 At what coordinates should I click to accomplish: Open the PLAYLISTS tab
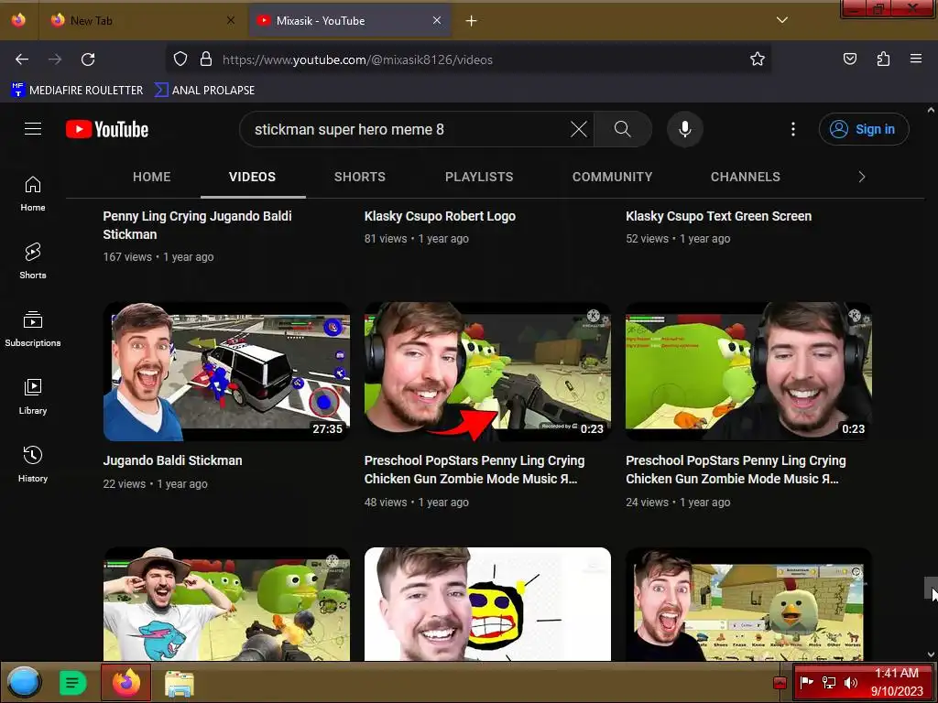tap(479, 177)
